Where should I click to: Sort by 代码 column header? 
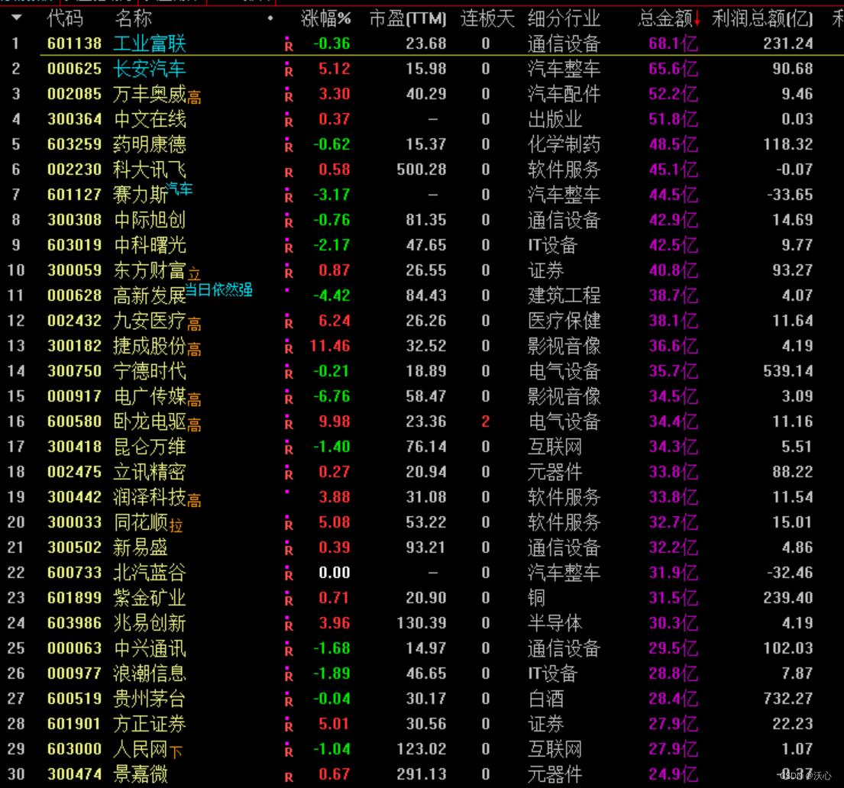(65, 18)
